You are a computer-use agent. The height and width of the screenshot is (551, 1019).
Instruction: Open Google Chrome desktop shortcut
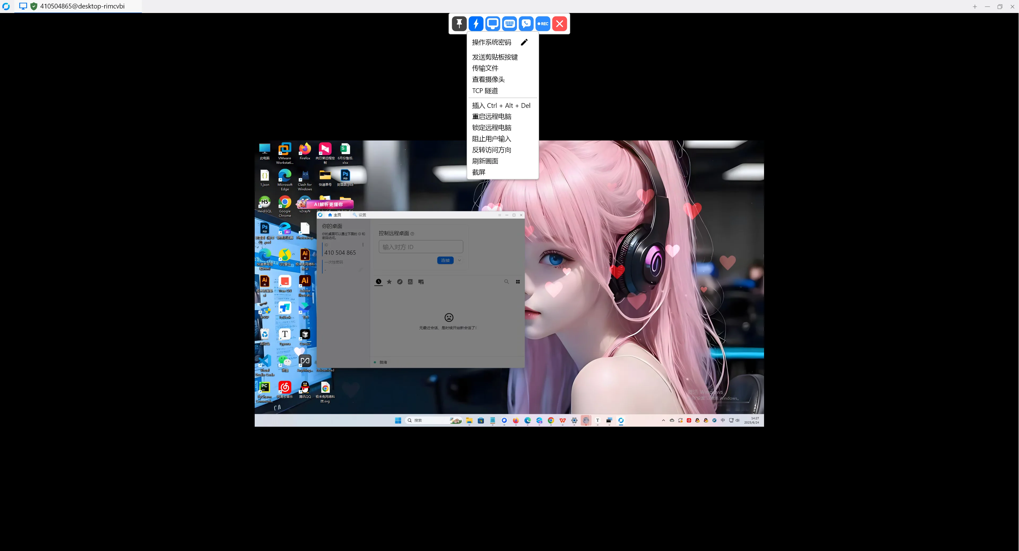click(x=284, y=206)
